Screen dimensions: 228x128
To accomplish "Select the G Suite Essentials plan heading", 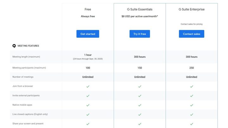I will point(140,9).
